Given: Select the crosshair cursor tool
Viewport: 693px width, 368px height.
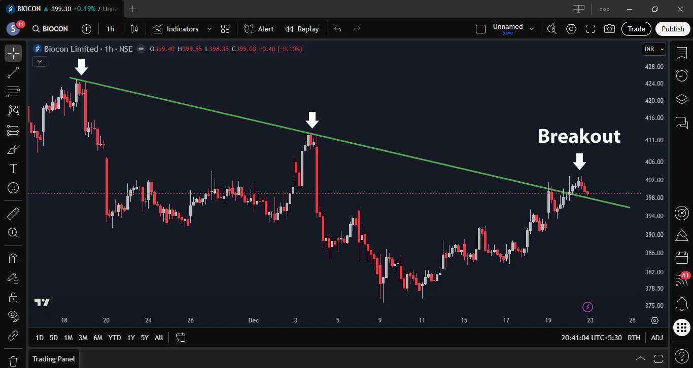Looking at the screenshot, I should [x=13, y=53].
